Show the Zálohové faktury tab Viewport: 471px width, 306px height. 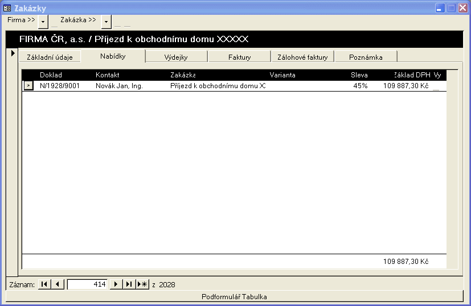pyautogui.click(x=302, y=57)
